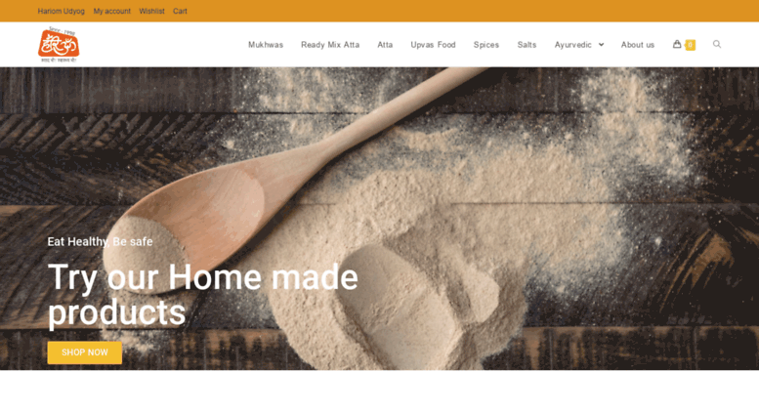The width and height of the screenshot is (759, 413).
Task: Click the SHOP NOW button
Action: pyautogui.click(x=85, y=352)
